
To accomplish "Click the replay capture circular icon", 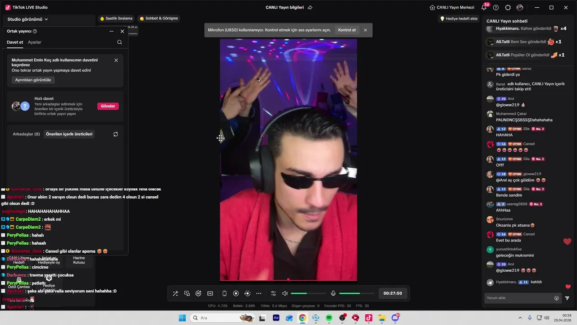I will 247,293.
